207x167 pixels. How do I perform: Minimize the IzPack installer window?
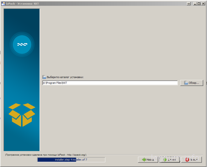195,4
